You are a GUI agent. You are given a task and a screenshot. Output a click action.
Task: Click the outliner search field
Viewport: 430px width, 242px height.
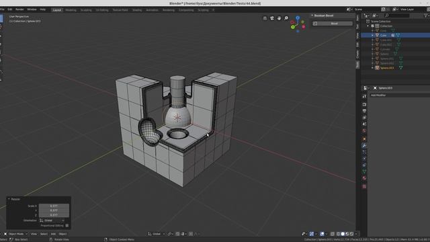click(396, 15)
